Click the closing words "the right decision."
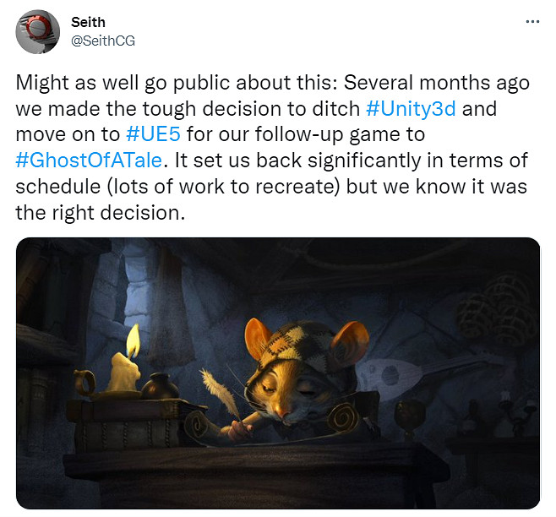 (101, 213)
